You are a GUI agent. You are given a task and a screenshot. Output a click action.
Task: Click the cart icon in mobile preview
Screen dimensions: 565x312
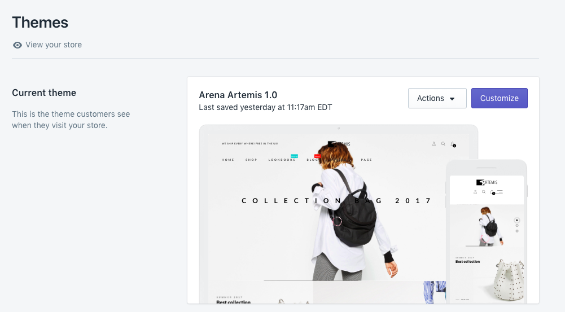click(x=492, y=192)
